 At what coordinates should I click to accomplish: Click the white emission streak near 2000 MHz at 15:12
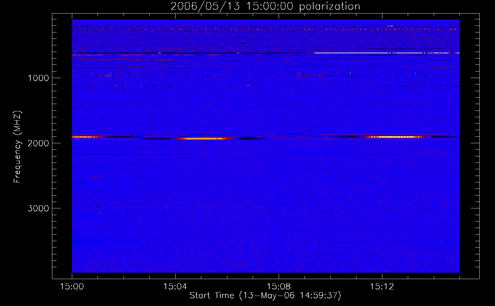tap(395, 137)
